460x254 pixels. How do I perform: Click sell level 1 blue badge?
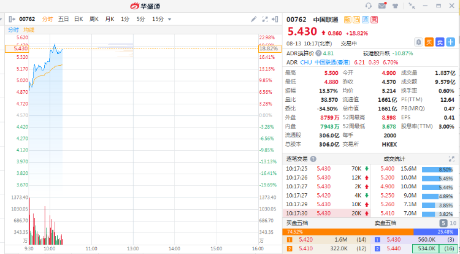coord(378,240)
